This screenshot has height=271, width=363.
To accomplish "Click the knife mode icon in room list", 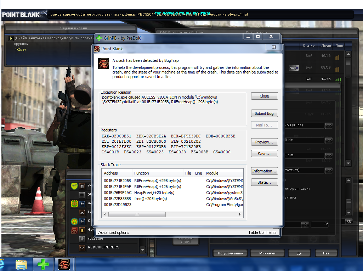I will pyautogui.click(x=294, y=68).
